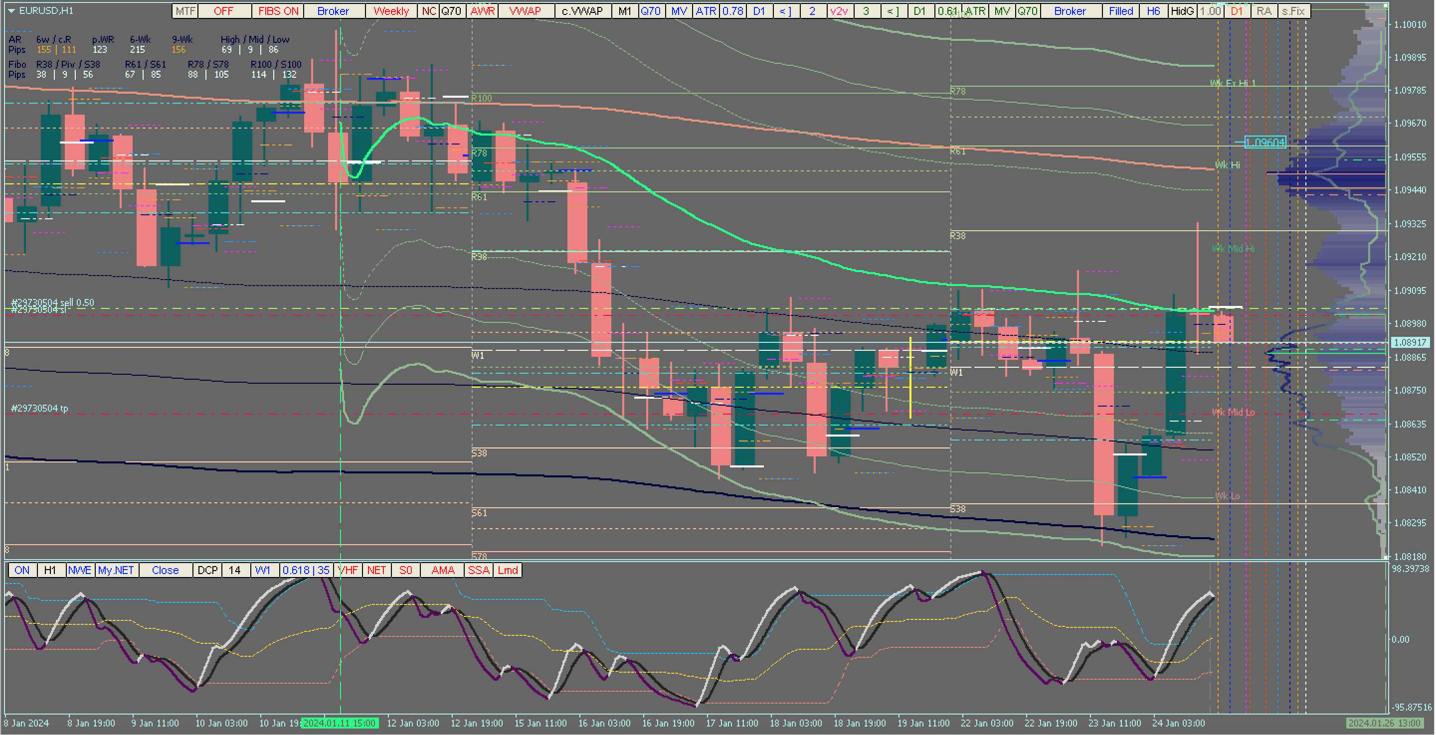The height and width of the screenshot is (735, 1436).
Task: Click the red VWAP button
Action: pos(525,11)
